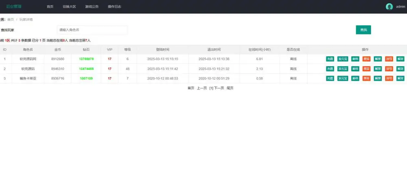Viewport: 407px width, 180px height.
Task: Go to 首页 in top navigation bar
Action: [x=50, y=7]
